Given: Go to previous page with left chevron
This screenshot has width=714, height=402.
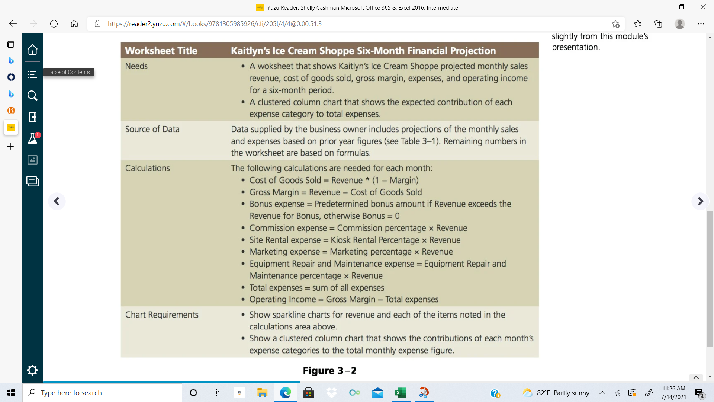Looking at the screenshot, I should point(57,201).
